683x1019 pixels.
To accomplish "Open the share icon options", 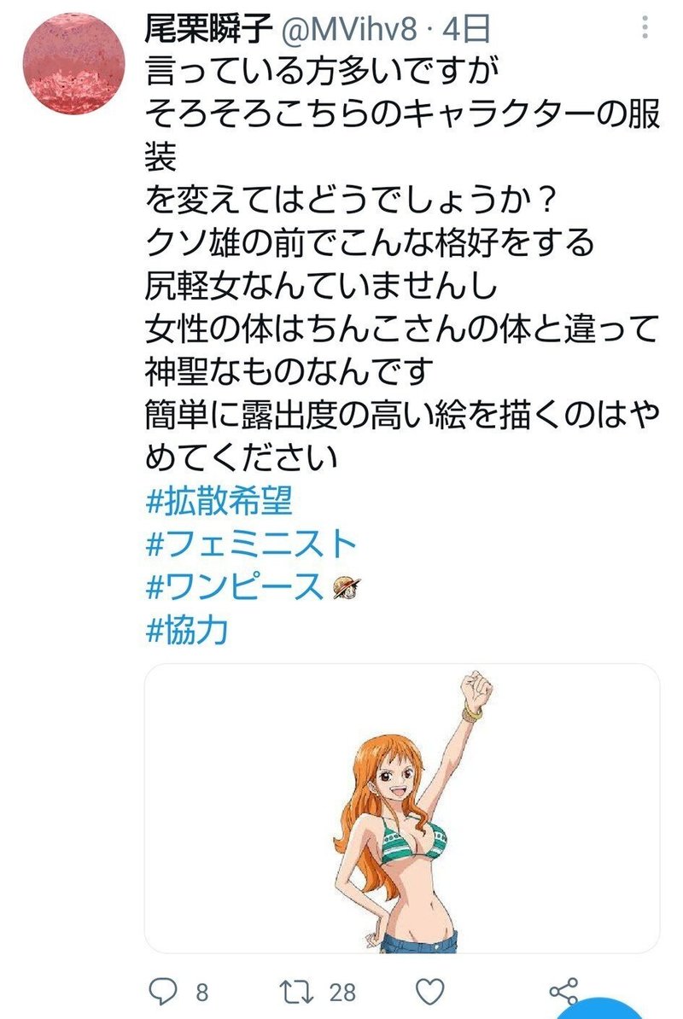I will coord(563,991).
